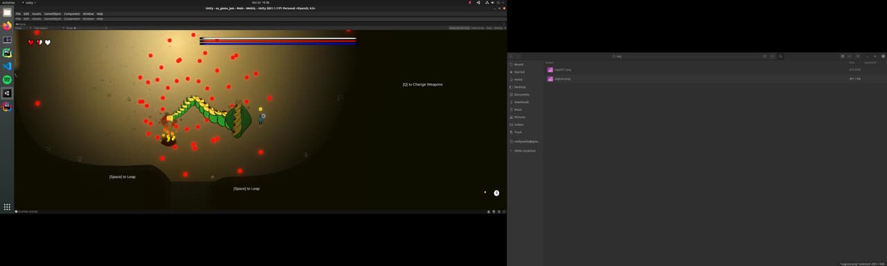This screenshot has width=887, height=266.
Task: Toggle Maximize On Play in Game view
Action: (x=459, y=28)
